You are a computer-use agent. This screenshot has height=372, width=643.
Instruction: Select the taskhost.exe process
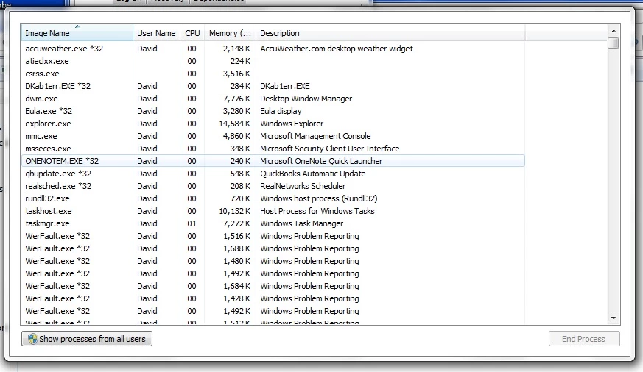tap(273, 211)
